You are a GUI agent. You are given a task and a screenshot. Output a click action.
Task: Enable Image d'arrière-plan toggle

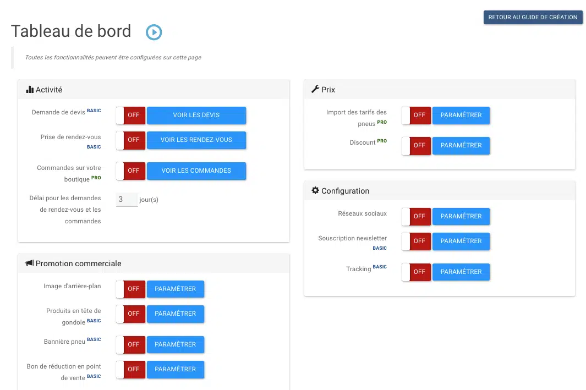pyautogui.click(x=131, y=289)
